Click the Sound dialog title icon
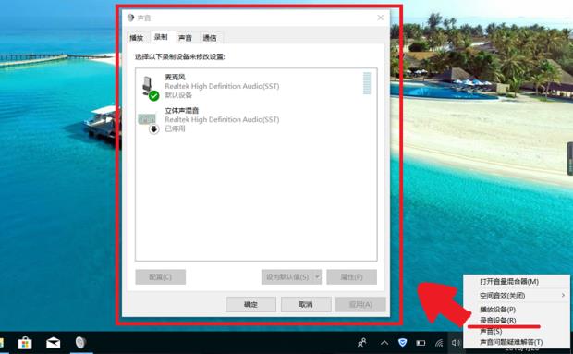This screenshot has height=354, width=573. tap(130, 18)
